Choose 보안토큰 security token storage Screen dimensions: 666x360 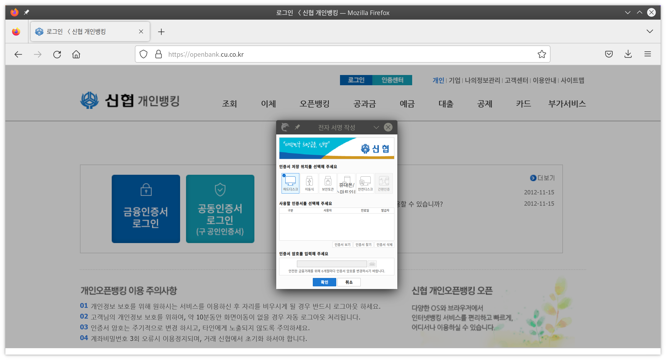tap(328, 183)
